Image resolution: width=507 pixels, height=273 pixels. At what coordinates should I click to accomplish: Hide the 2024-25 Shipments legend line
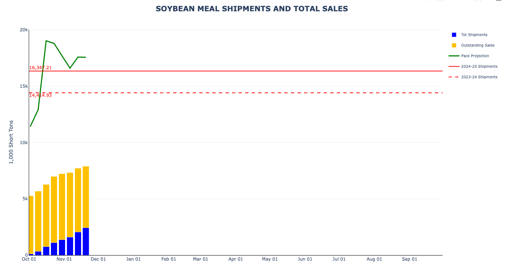click(479, 67)
